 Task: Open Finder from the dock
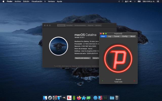[45, 98]
